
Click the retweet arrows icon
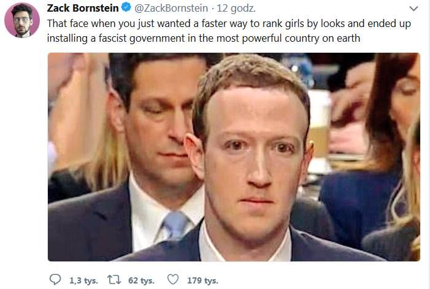[114, 280]
